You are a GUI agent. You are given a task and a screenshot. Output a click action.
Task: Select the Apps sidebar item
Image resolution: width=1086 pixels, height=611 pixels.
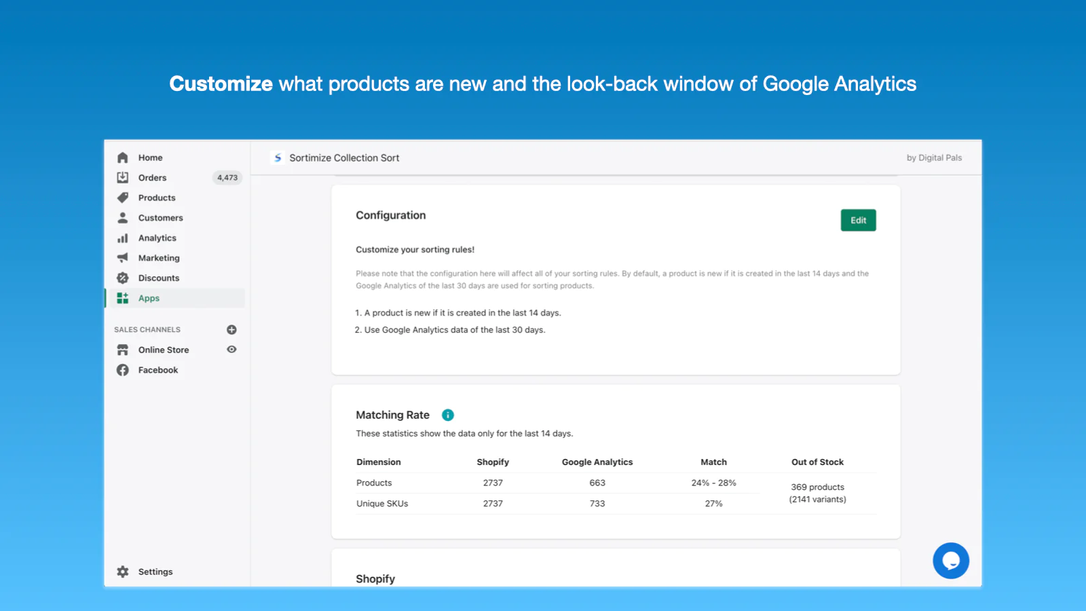(175, 298)
